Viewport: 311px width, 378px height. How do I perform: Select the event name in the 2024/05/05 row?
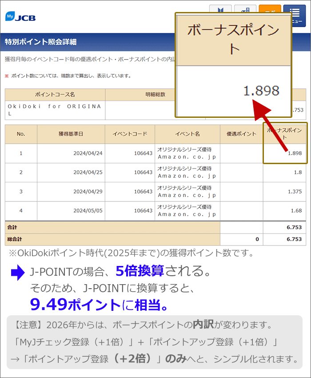[x=187, y=211]
